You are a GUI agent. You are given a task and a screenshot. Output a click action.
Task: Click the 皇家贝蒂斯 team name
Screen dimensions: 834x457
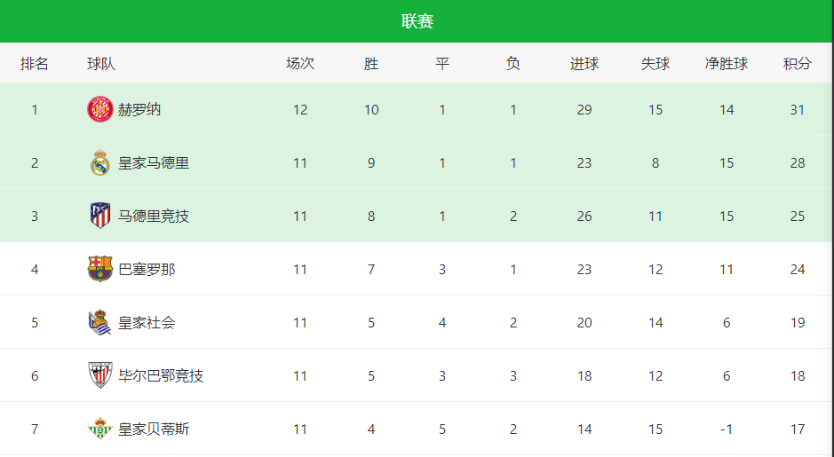click(x=153, y=429)
